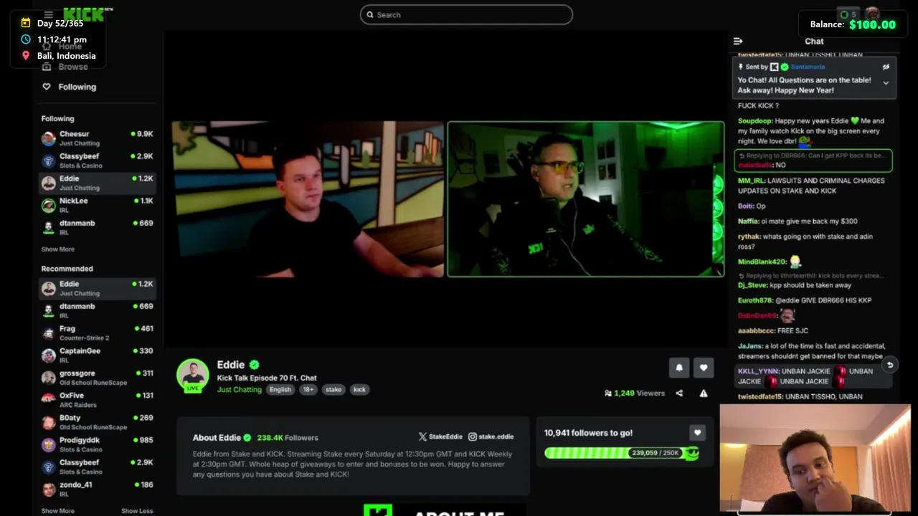Click Soupdoop's username in chat
This screenshot has width=918, height=516.
754,121
